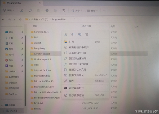Click the OS (C:) breadcrumb in the address bar
159x114 pixels.
click(x=45, y=19)
